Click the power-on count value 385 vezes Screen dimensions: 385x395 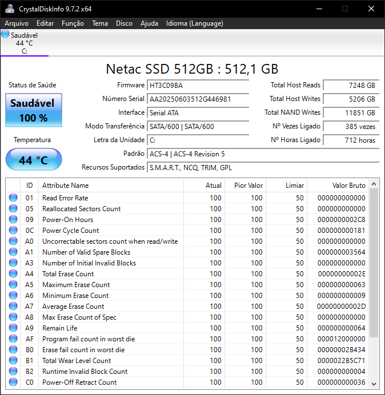click(x=351, y=126)
